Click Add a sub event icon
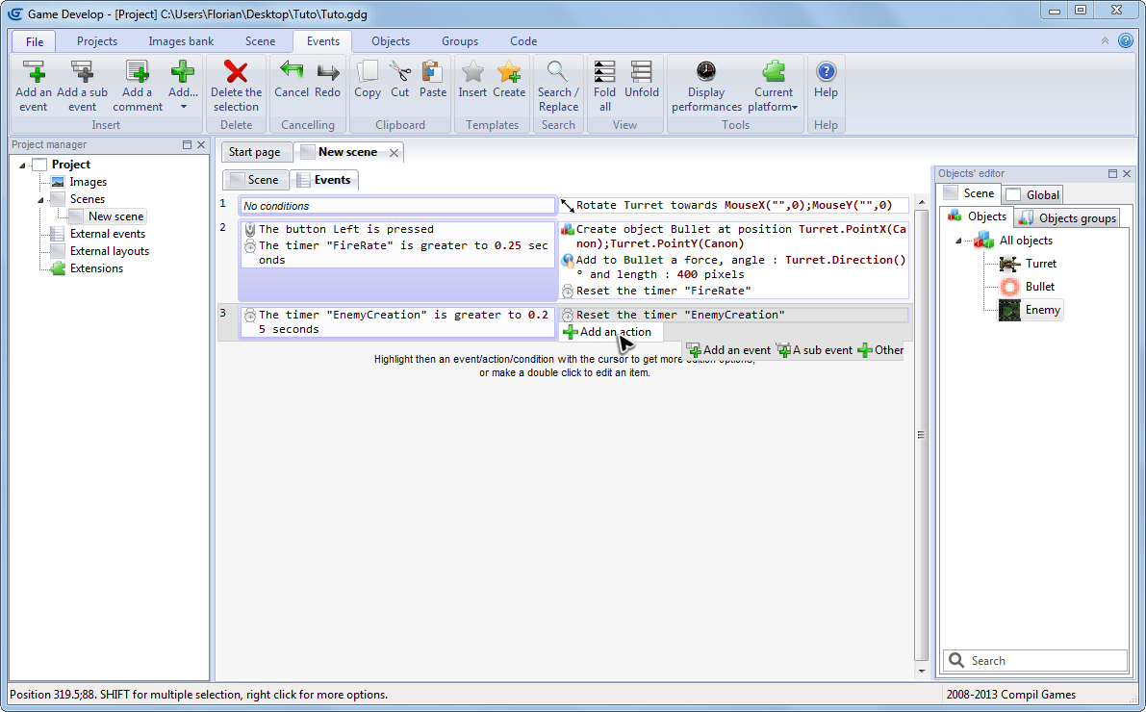Viewport: 1146px width, 712px height. tap(82, 73)
